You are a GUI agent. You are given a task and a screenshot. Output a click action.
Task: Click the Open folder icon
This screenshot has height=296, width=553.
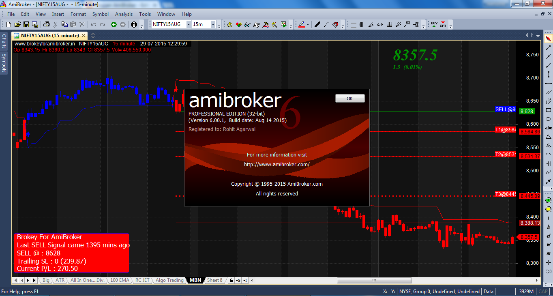(17, 25)
